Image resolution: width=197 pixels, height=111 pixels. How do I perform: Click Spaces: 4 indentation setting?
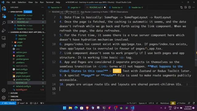click(143, 103)
